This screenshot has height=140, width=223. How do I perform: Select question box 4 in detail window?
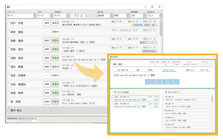[165, 82]
